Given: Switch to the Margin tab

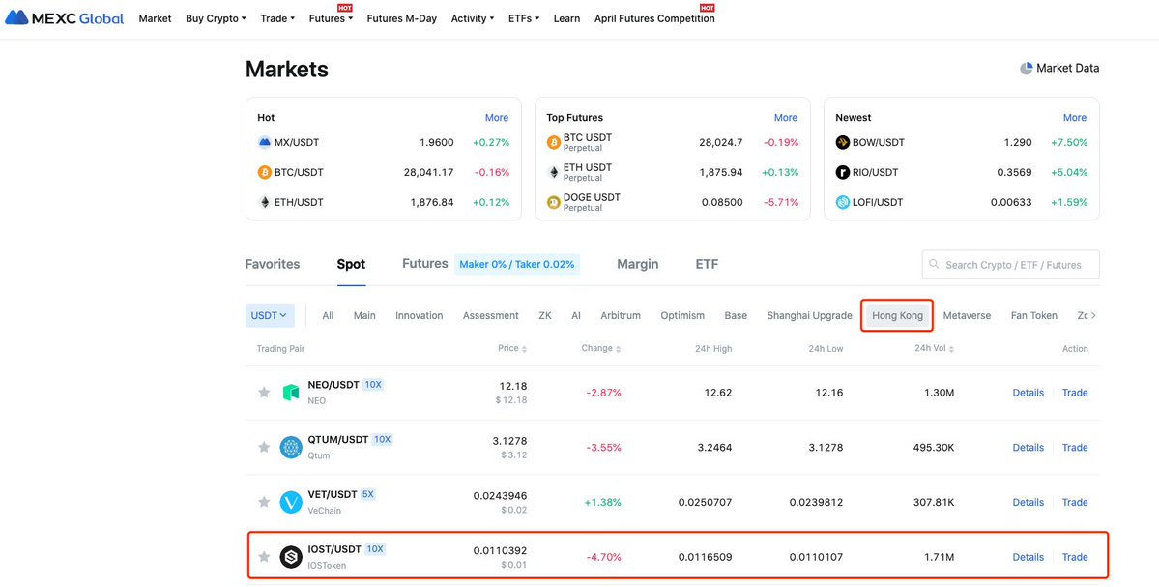Looking at the screenshot, I should (638, 264).
